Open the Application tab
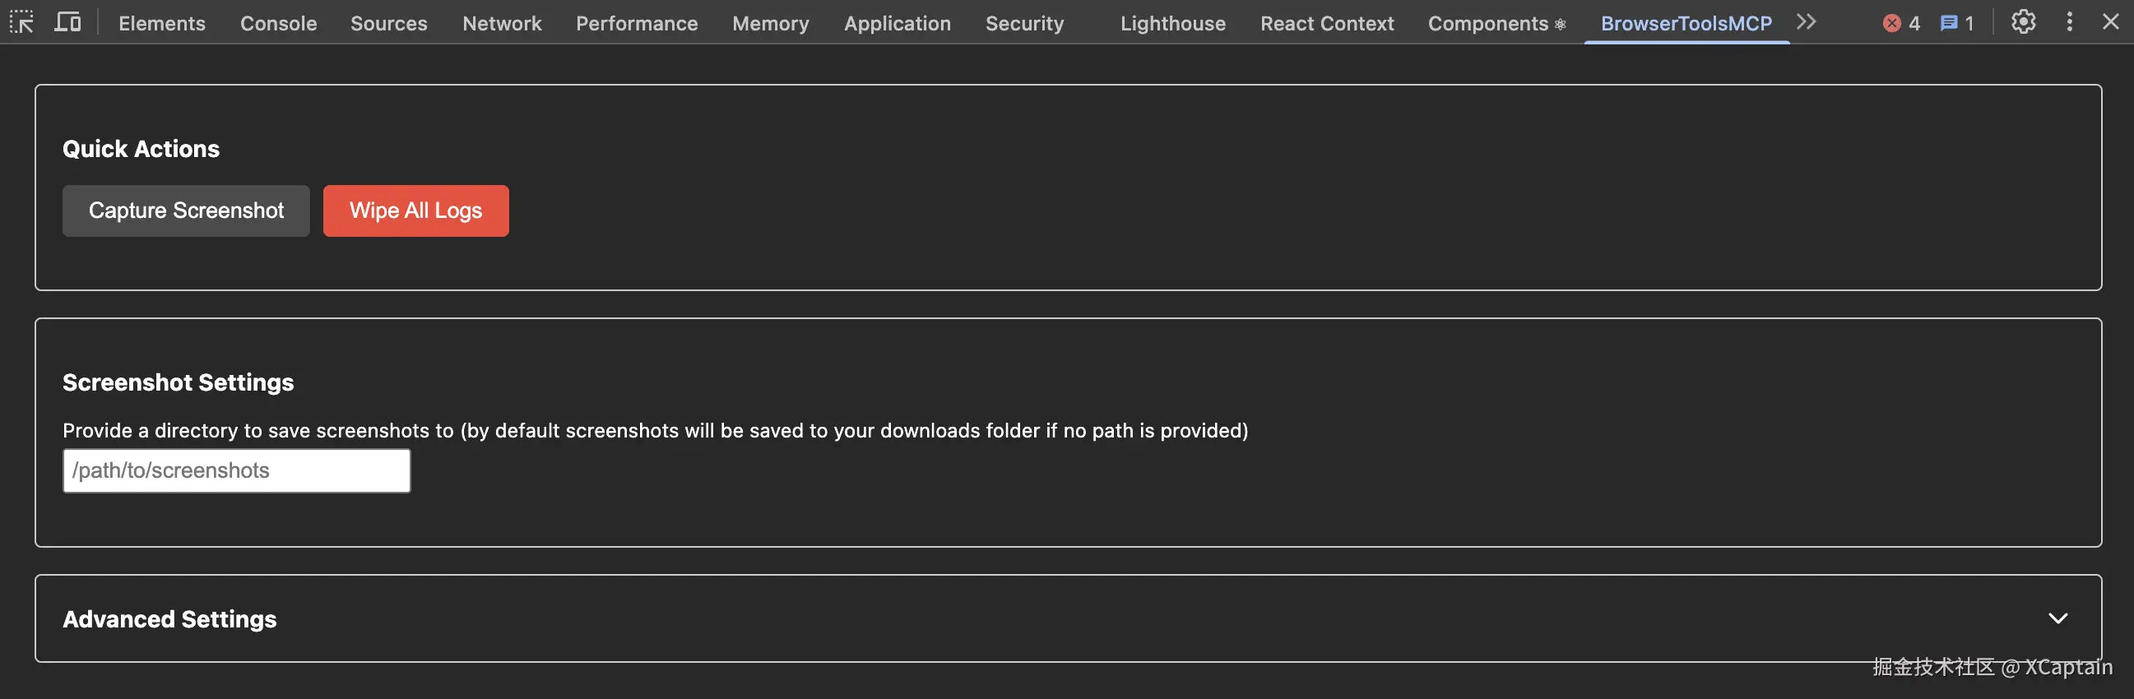The width and height of the screenshot is (2134, 699). pos(898,23)
